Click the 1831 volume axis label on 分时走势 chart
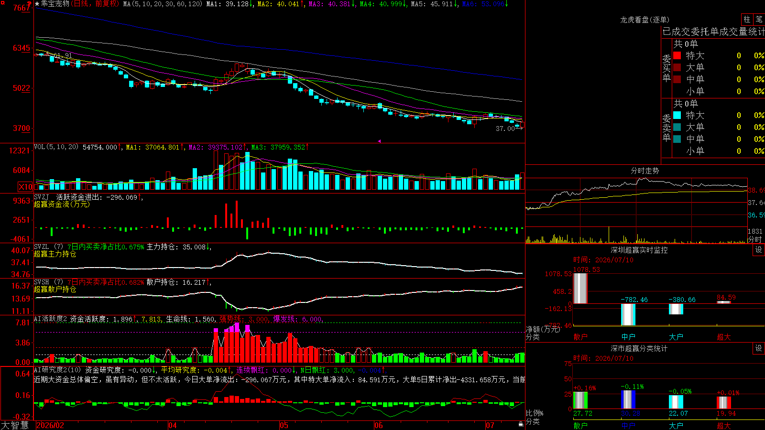The width and height of the screenshot is (765, 430). pyautogui.click(x=755, y=231)
